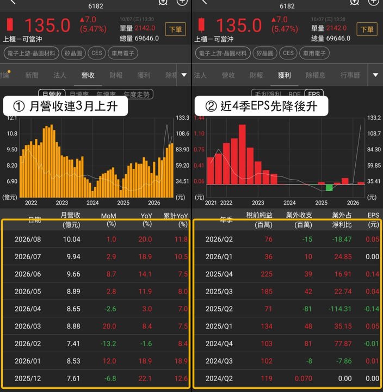This screenshot has width=383, height=392.
Task: Select row 2026/01 in revenue table
Action: (x=96, y=361)
